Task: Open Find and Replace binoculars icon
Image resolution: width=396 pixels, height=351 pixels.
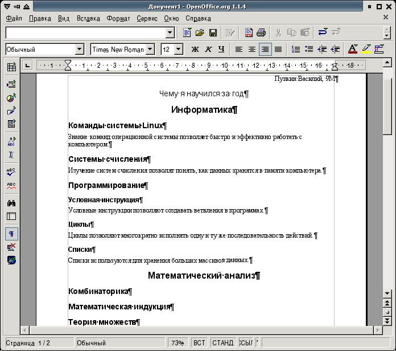Action: pyautogui.click(x=11, y=203)
